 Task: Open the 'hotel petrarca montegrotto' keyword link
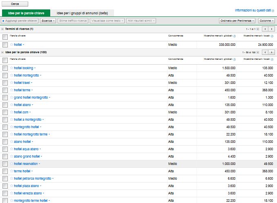click(33, 178)
